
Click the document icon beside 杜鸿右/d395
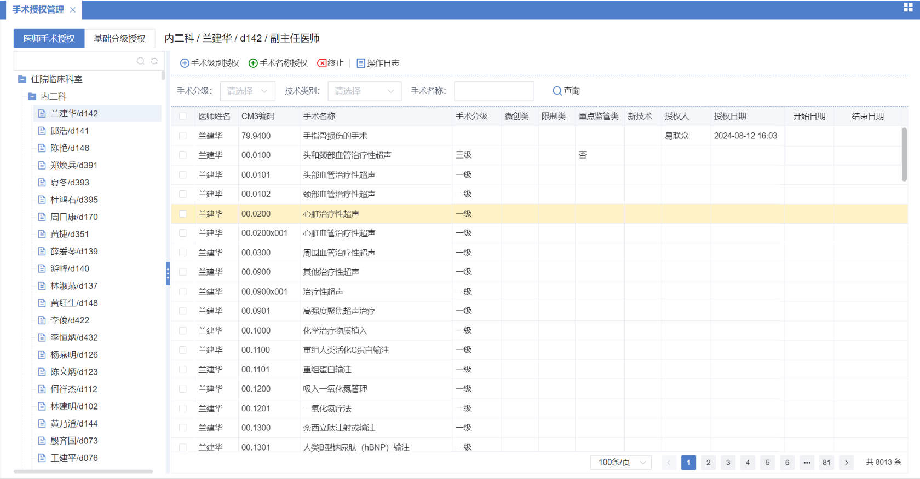tap(42, 200)
